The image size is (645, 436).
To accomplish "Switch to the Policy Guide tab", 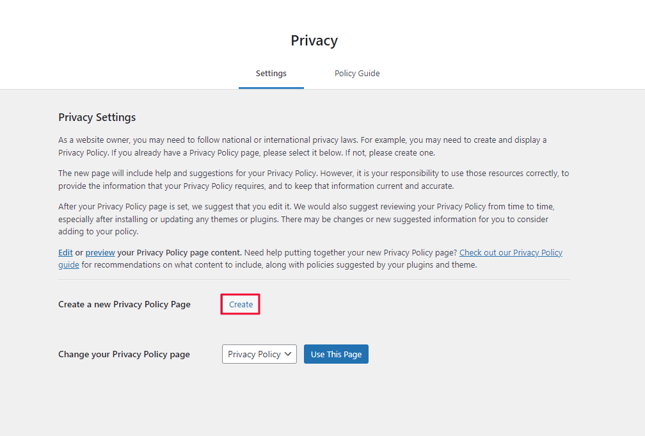I will tap(356, 73).
